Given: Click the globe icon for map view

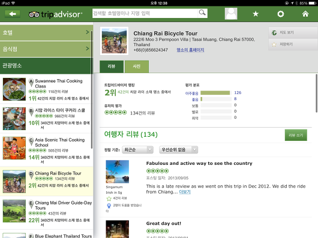Looking at the screenshot, I should [x=274, y=32].
